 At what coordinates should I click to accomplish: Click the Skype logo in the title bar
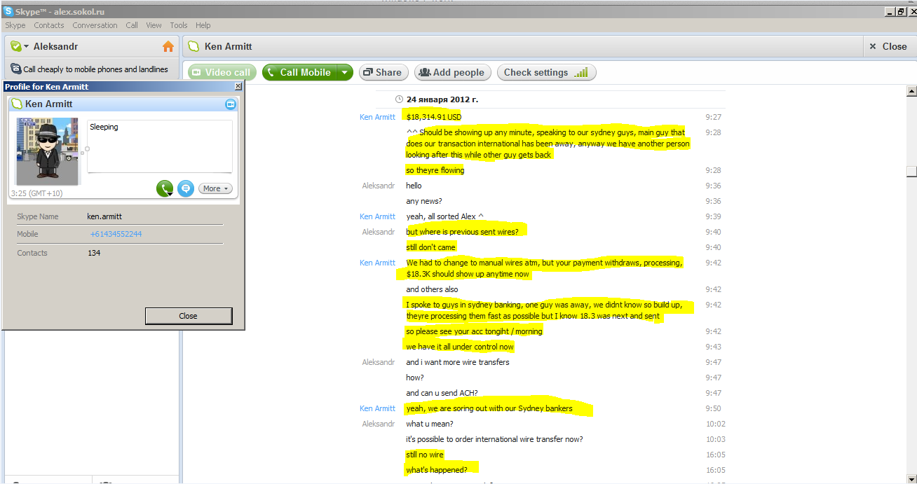(x=8, y=11)
